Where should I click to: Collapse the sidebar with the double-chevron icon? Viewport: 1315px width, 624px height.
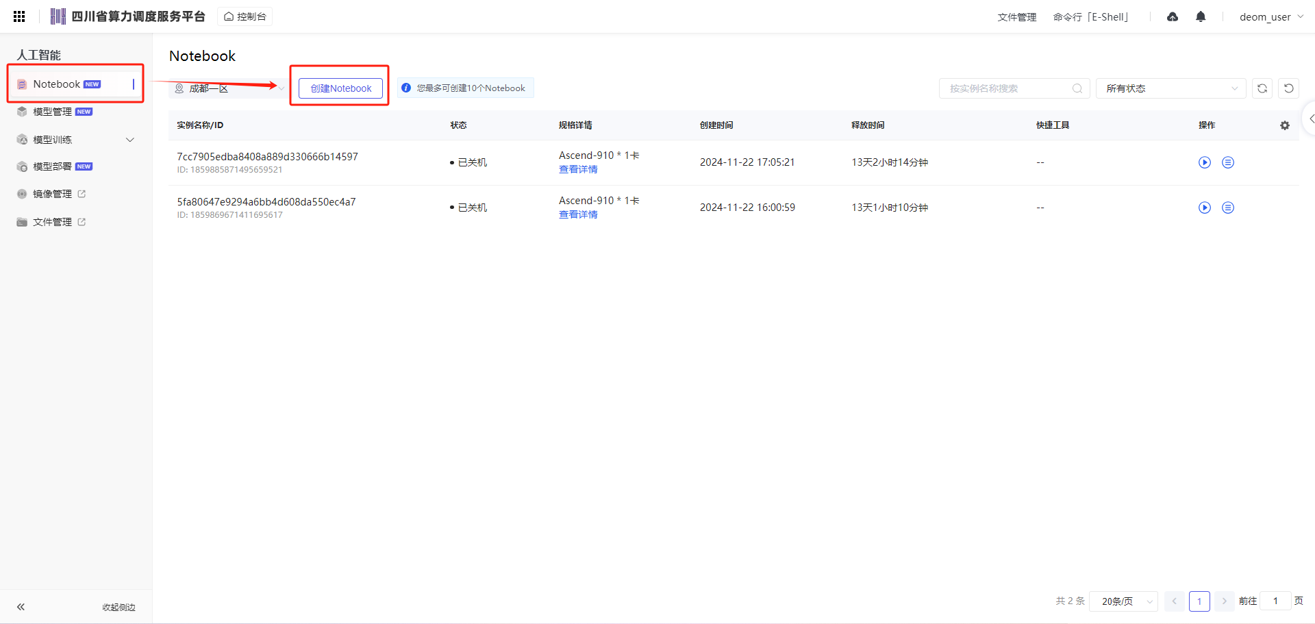[x=21, y=607]
